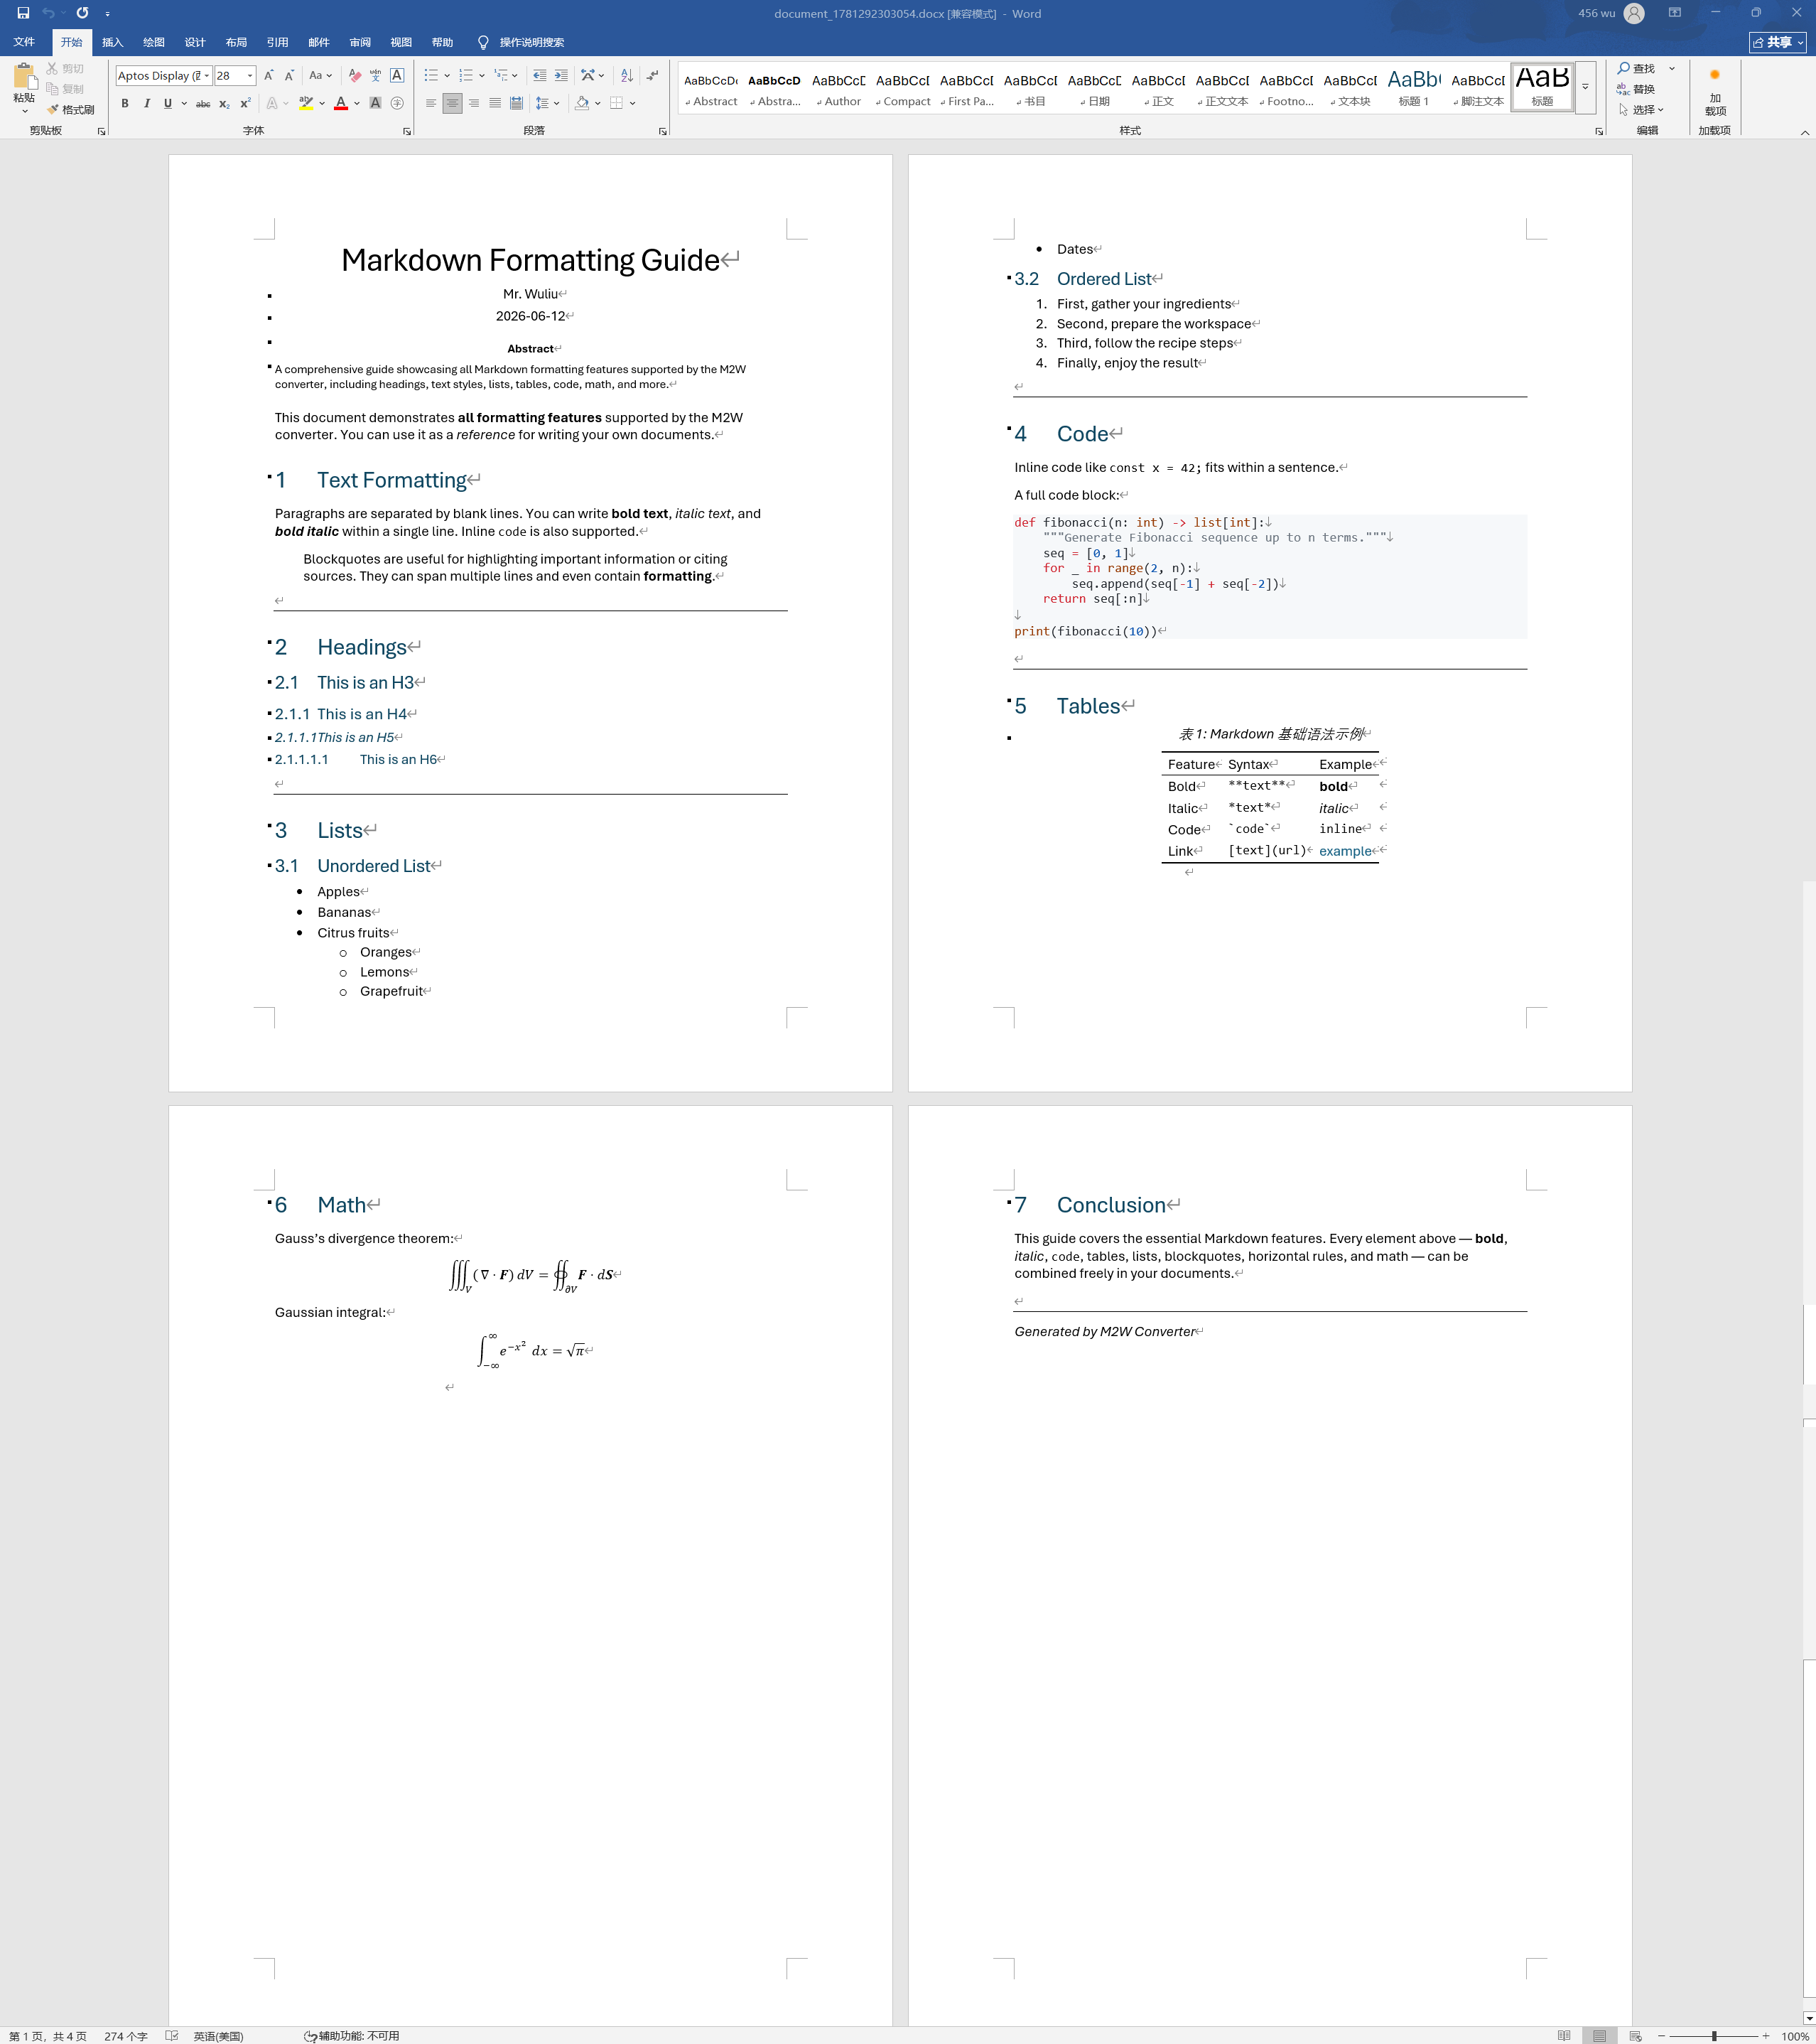Click the red font color button

[341, 104]
